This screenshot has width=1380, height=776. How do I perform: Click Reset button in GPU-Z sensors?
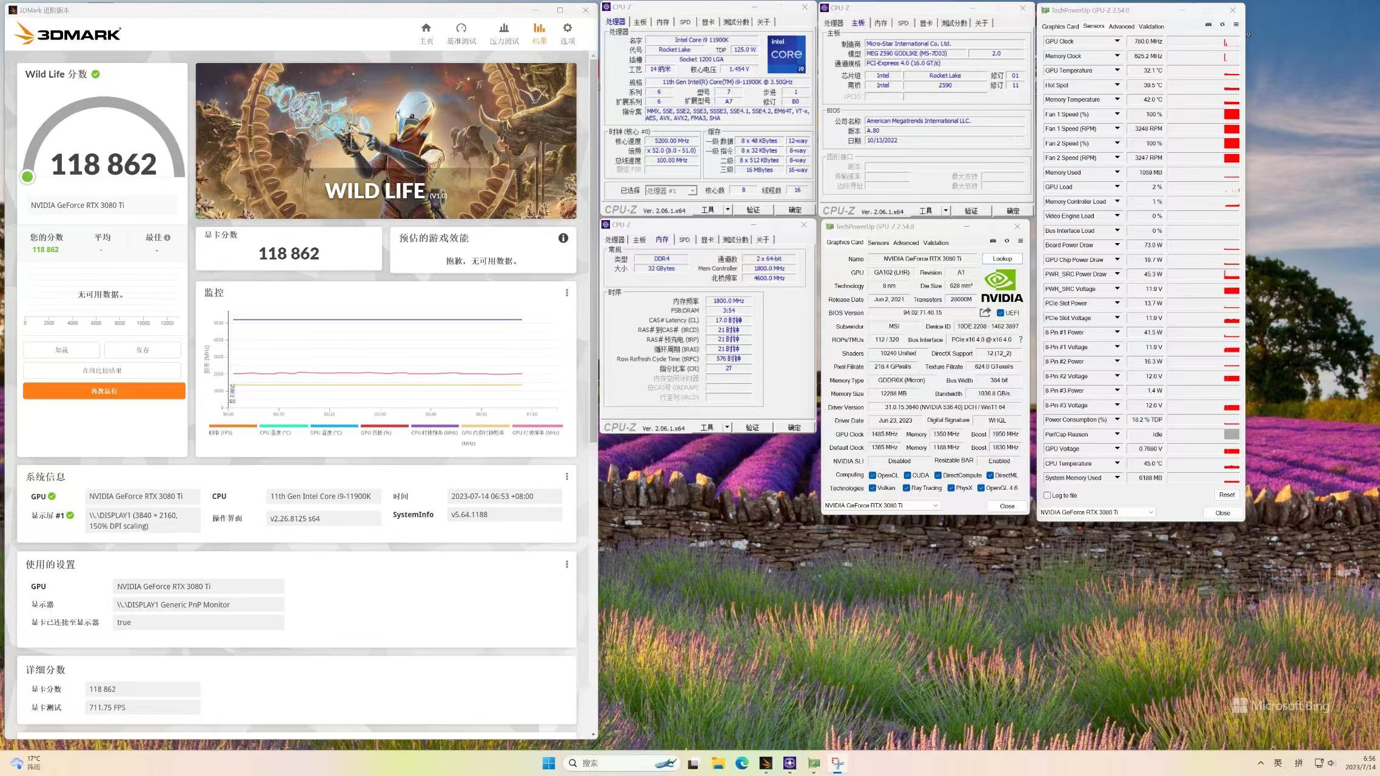pos(1227,495)
